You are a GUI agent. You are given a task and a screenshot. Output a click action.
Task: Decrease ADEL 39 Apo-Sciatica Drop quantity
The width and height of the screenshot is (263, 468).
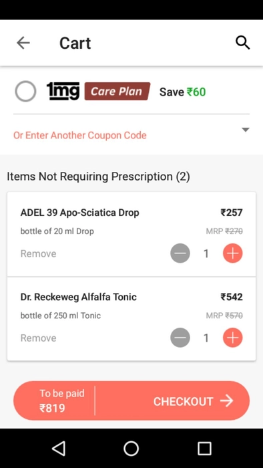tap(180, 253)
